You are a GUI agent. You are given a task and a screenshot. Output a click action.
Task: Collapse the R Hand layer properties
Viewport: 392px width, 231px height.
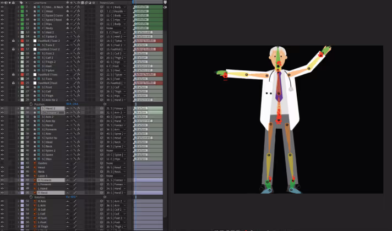(19, 193)
